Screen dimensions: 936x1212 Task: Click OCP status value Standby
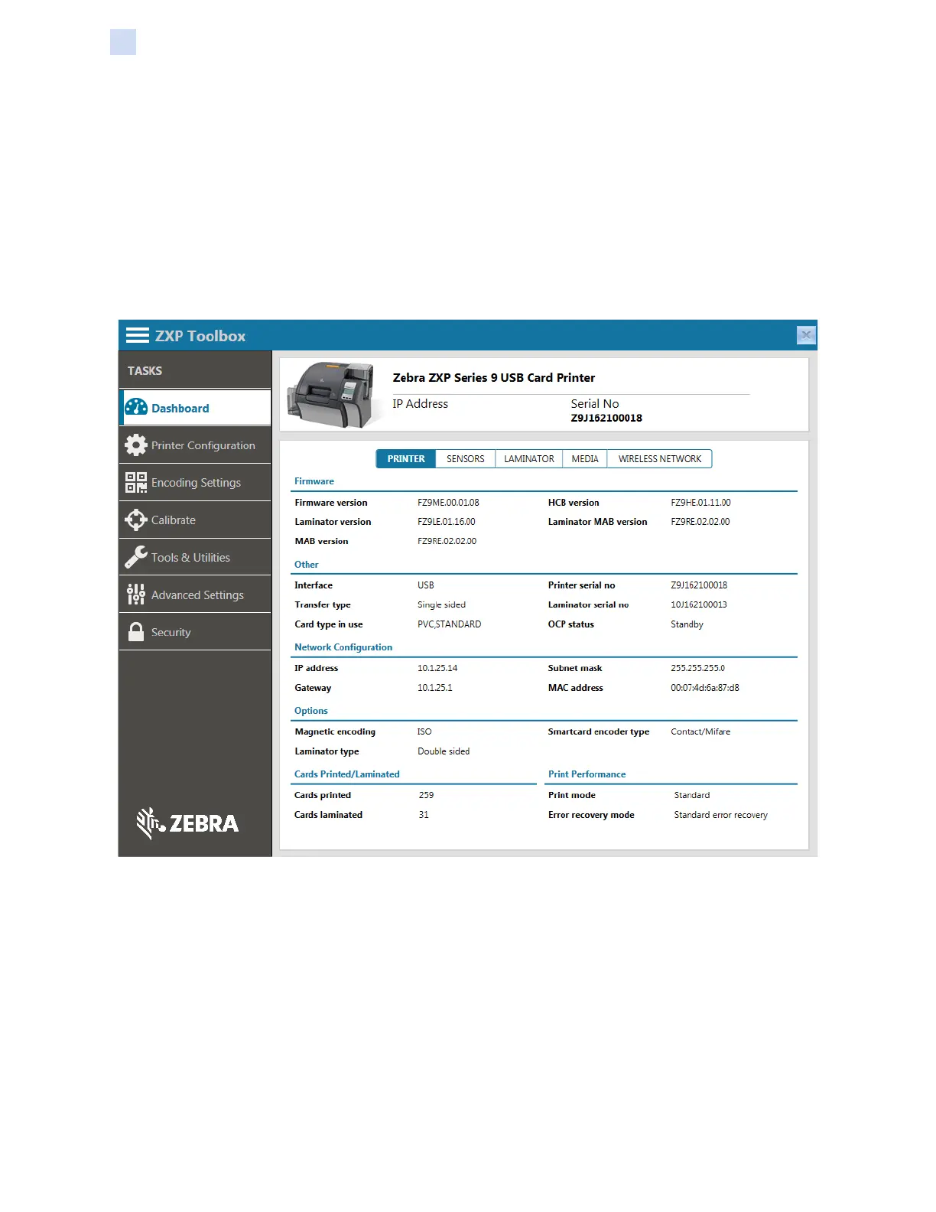[687, 624]
